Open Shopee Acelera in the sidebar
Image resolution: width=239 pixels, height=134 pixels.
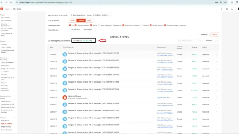coord(6,127)
